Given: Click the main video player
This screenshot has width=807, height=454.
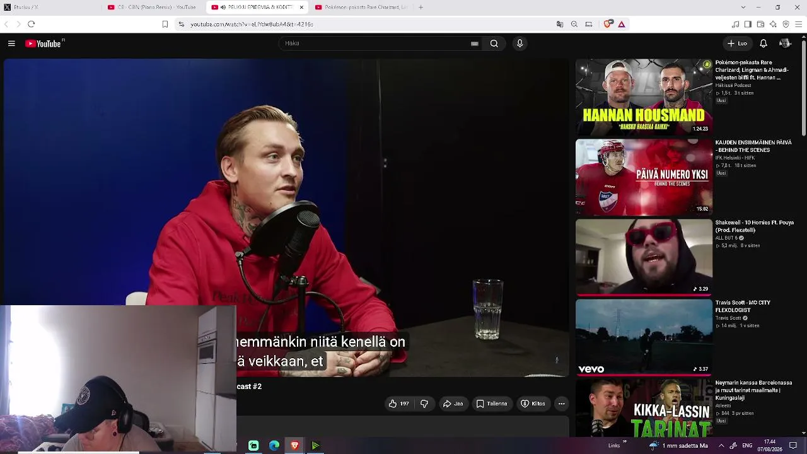Looking at the screenshot, I should [x=286, y=218].
